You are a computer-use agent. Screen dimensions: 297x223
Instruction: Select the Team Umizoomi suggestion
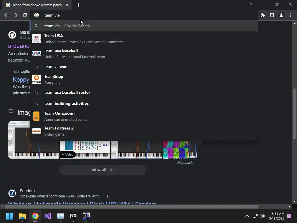[144, 116]
